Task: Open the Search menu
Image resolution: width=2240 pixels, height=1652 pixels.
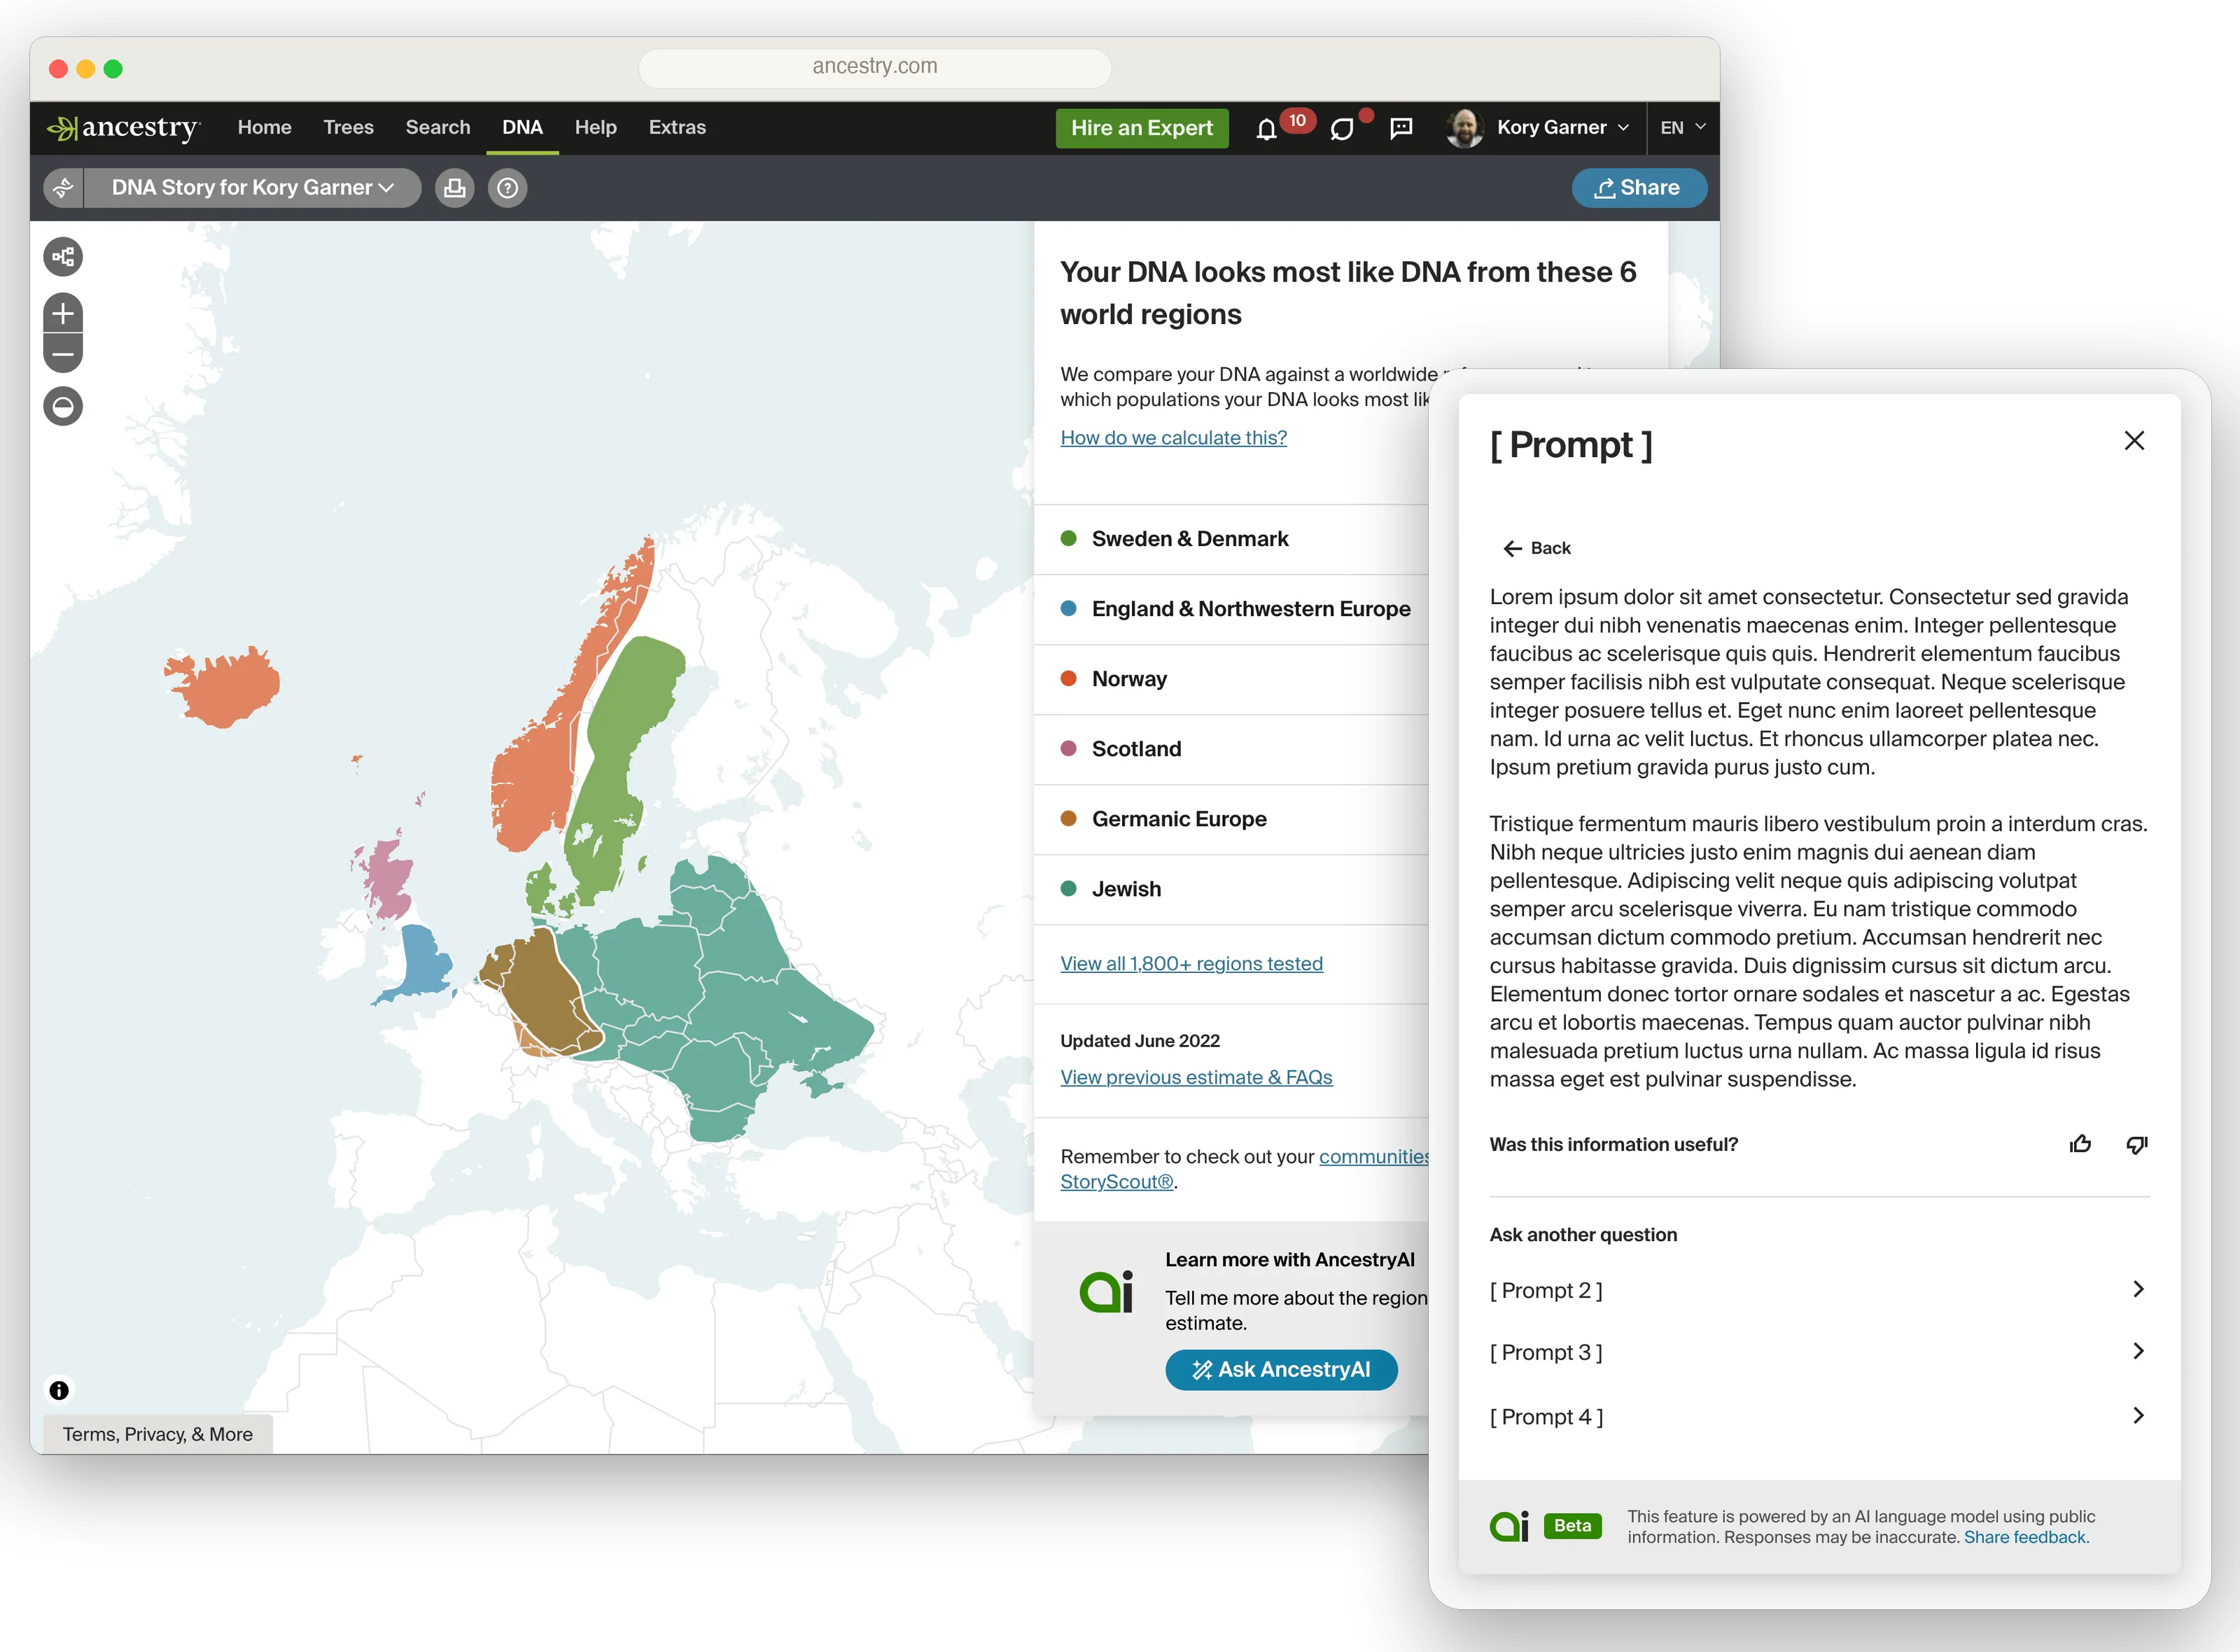Action: 438,128
